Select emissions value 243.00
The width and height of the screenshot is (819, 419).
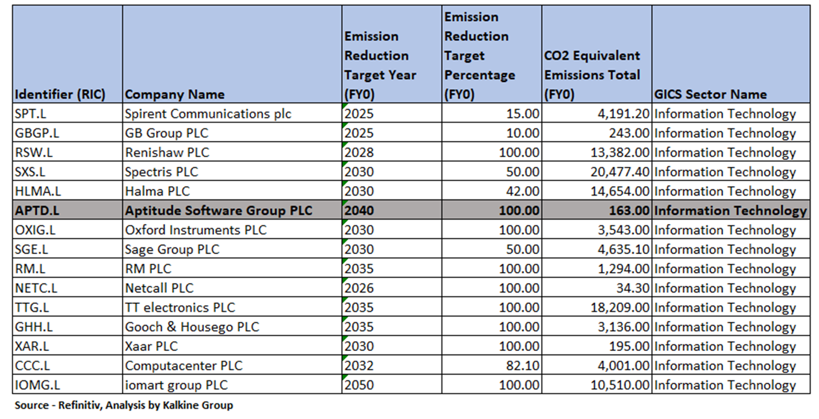point(596,132)
